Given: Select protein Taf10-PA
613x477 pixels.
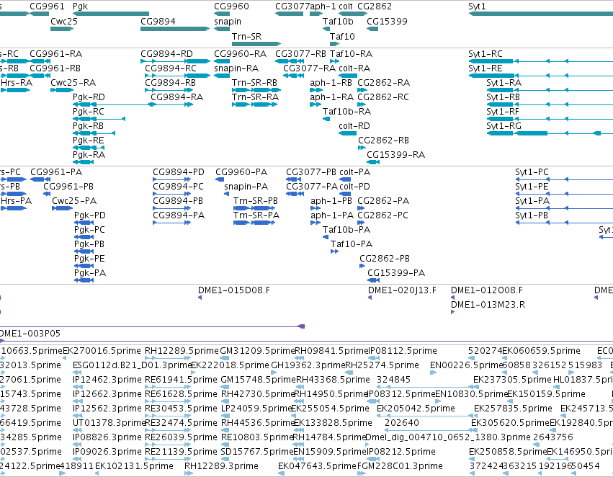Looking at the screenshot, I should [352, 244].
